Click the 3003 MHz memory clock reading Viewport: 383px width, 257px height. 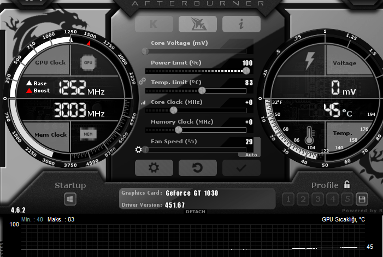79,109
